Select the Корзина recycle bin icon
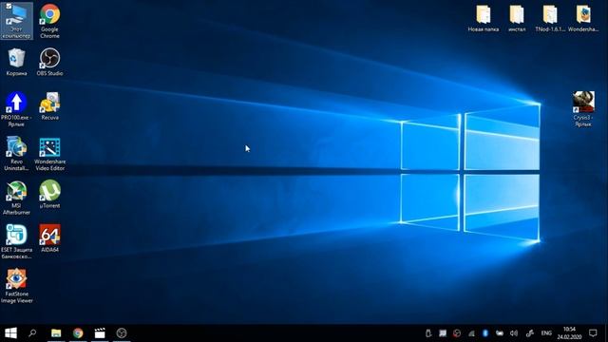The image size is (608, 342). coord(16,62)
